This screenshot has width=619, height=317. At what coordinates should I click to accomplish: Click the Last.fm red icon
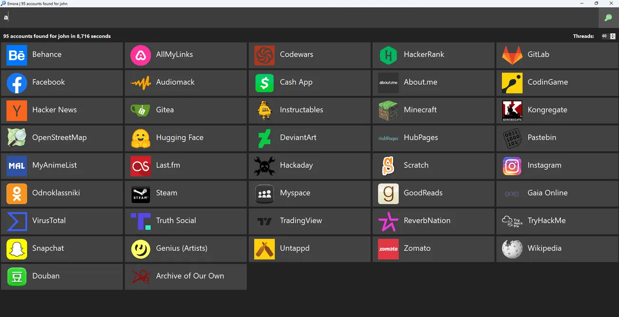(x=140, y=166)
